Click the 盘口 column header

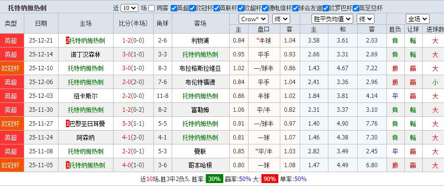[263, 29]
